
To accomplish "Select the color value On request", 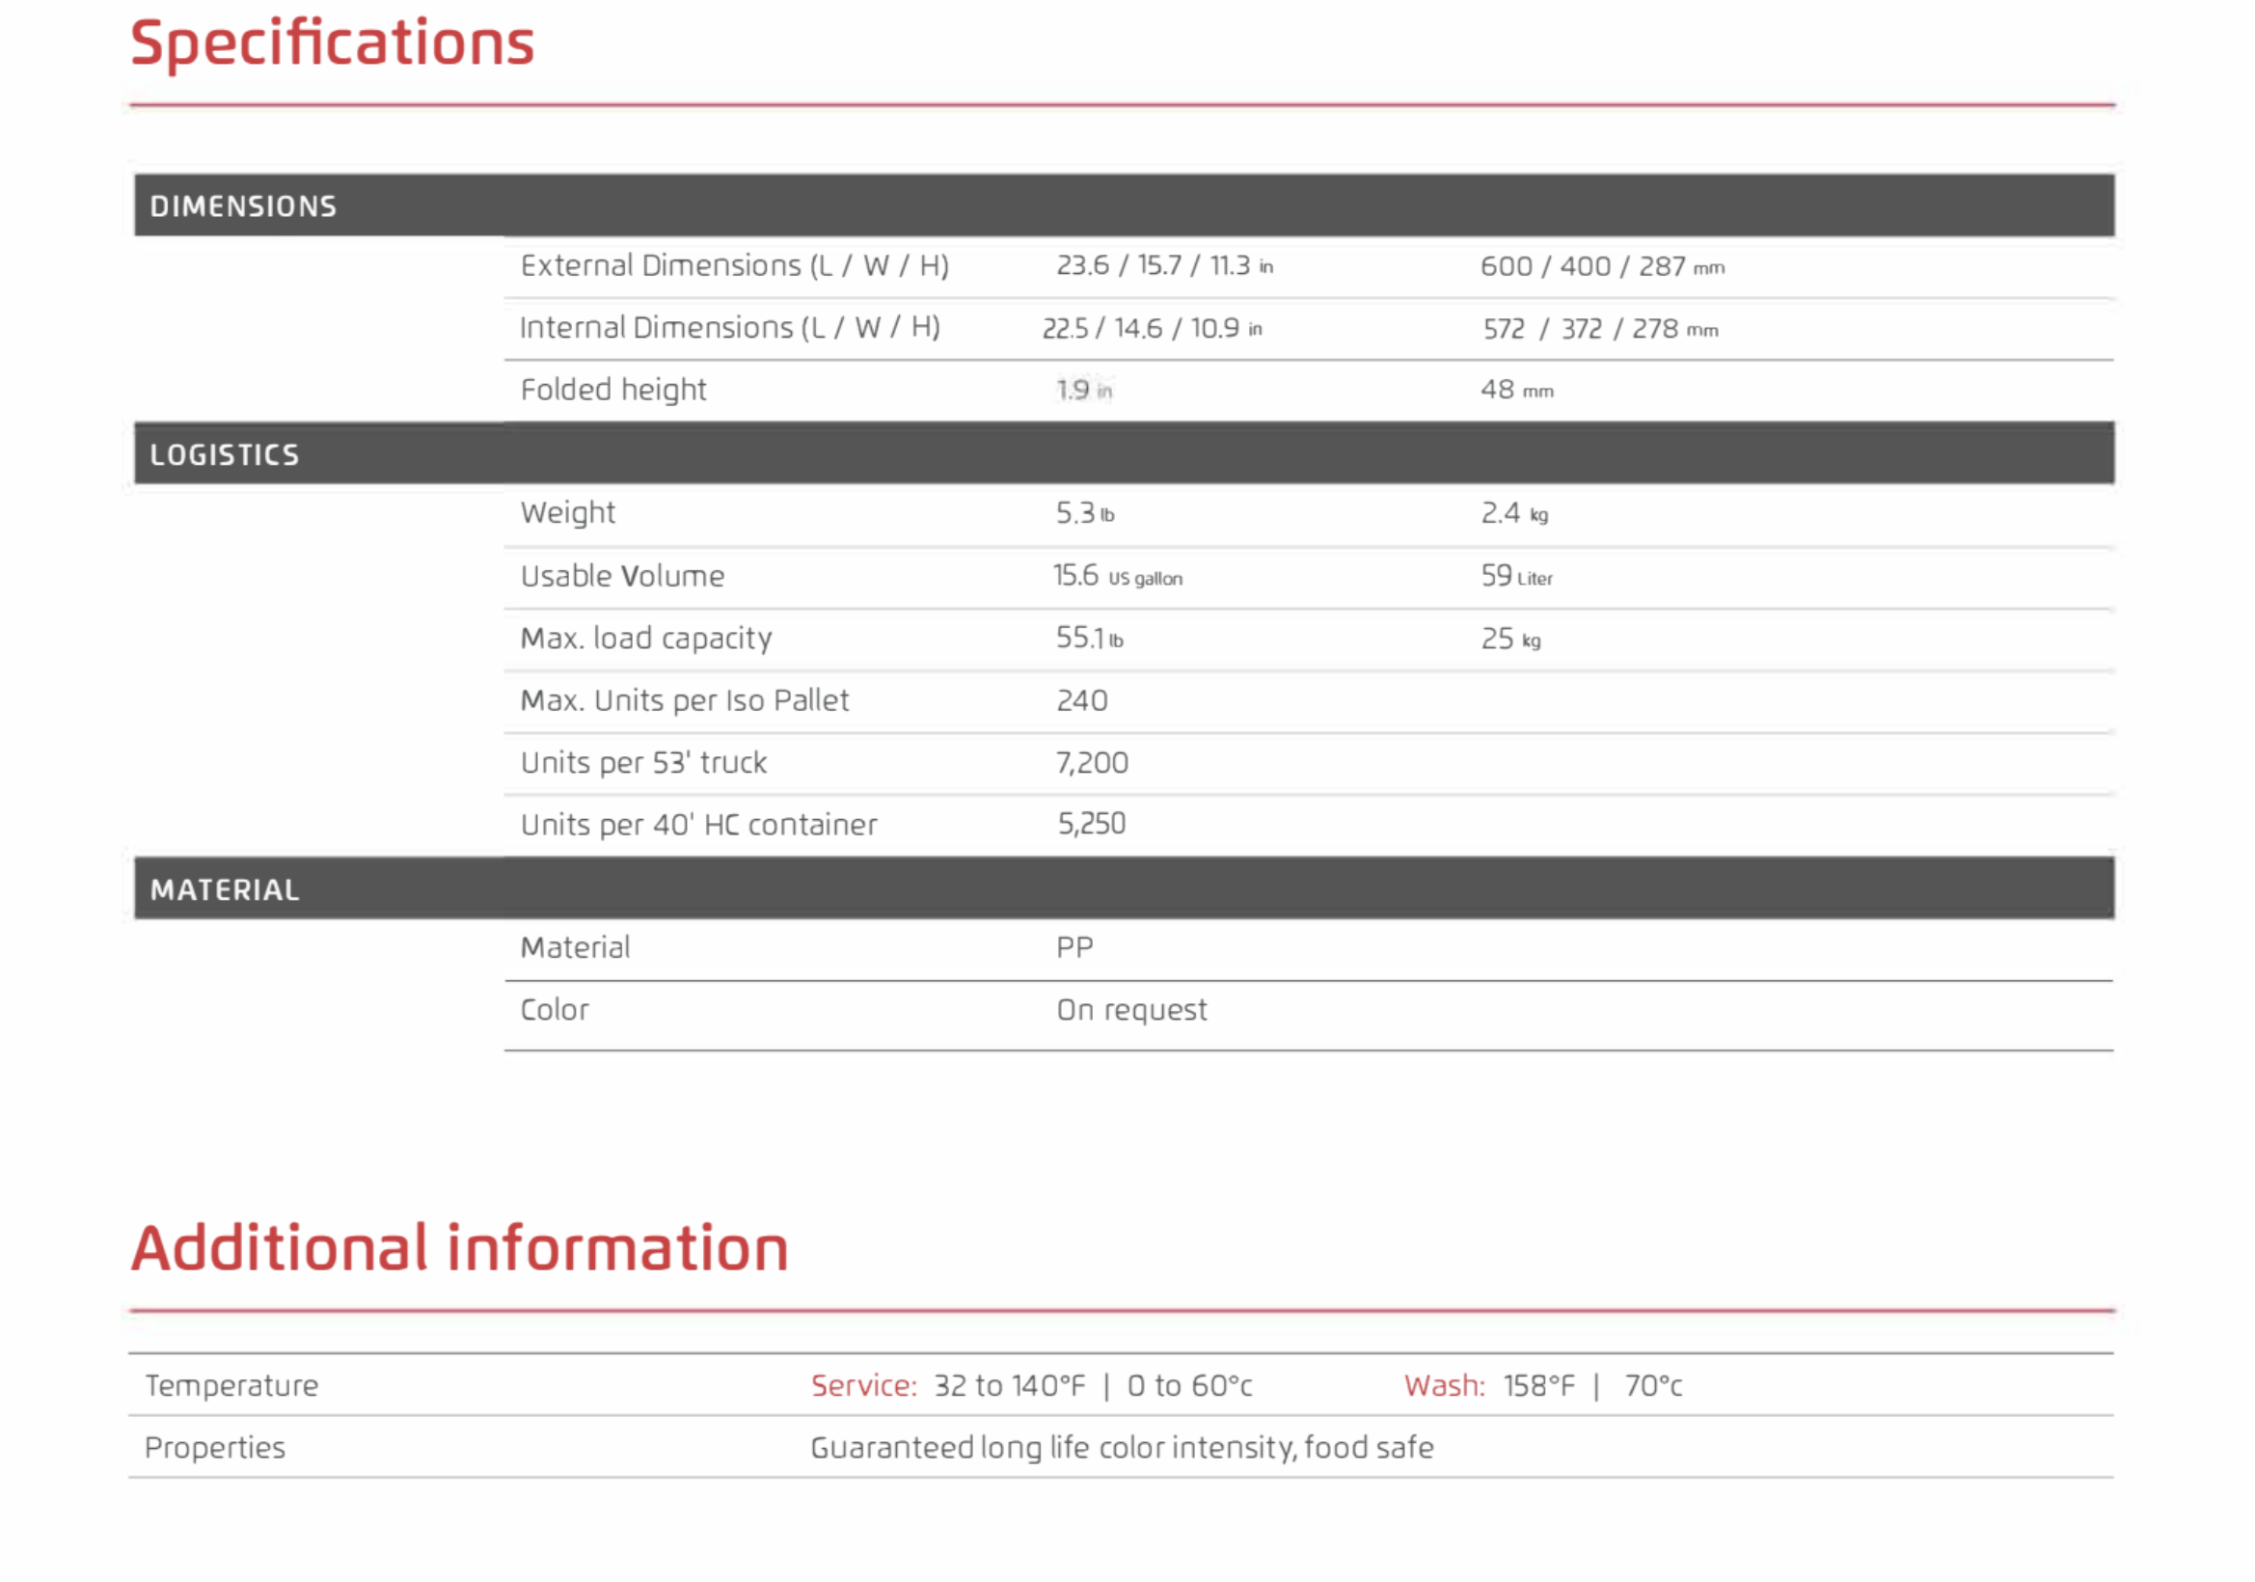I will (x=1130, y=1012).
